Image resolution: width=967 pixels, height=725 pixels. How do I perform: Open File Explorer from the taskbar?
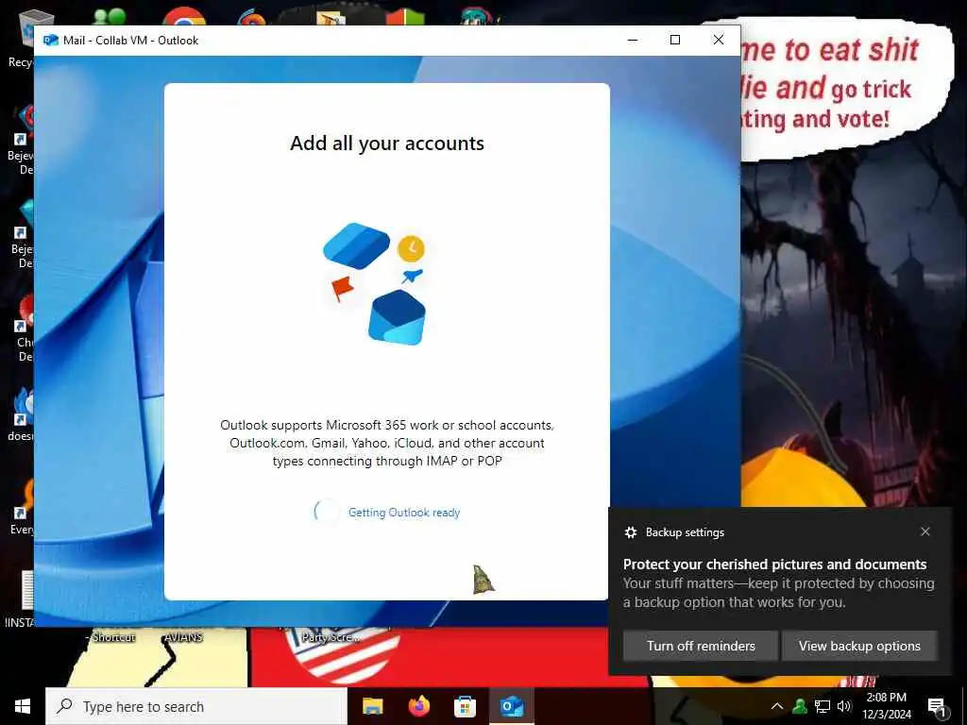click(372, 706)
